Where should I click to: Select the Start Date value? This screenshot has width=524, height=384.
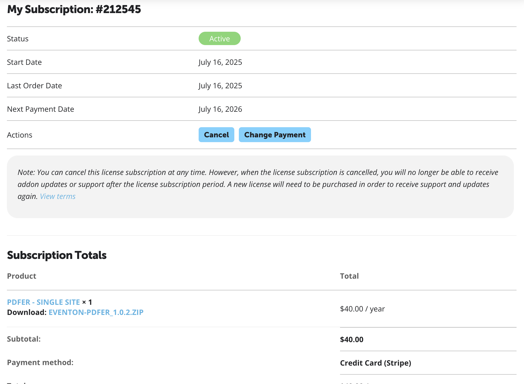click(220, 62)
